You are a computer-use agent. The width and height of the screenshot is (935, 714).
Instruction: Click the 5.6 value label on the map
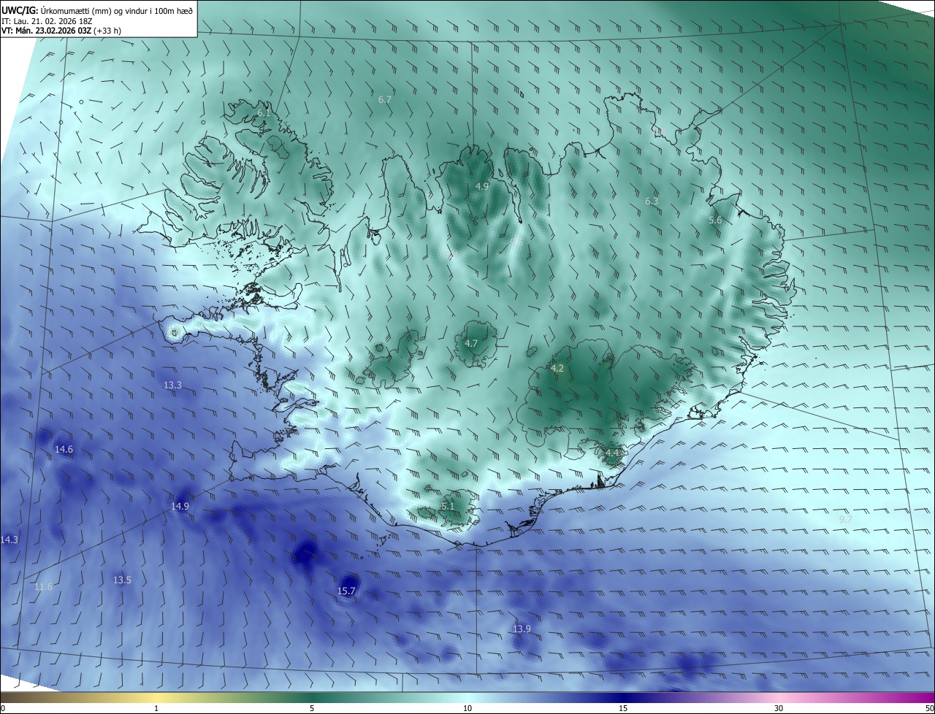tap(715, 220)
